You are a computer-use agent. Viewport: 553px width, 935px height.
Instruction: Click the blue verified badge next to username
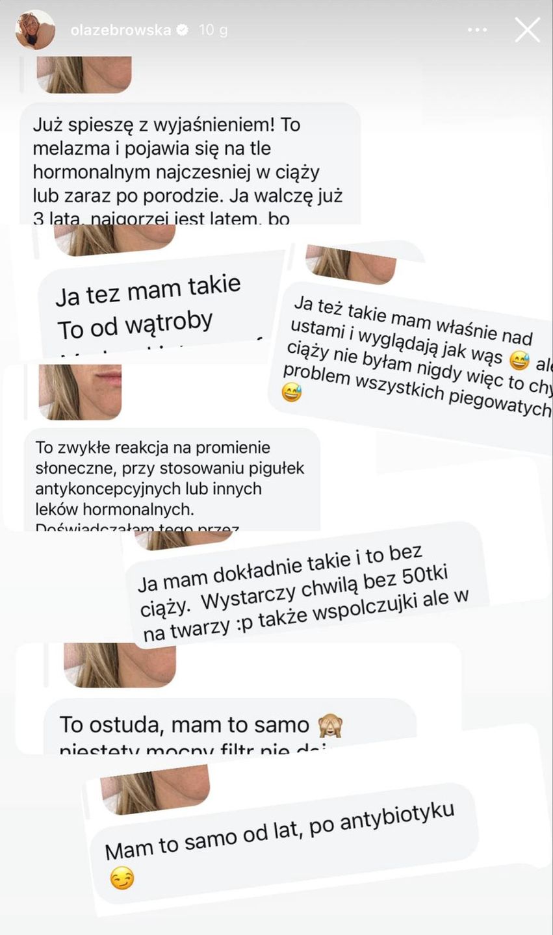tap(183, 30)
